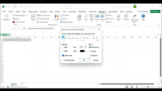Open the Insert tool icon
Screen dimensions: 162x91
point(97,16)
